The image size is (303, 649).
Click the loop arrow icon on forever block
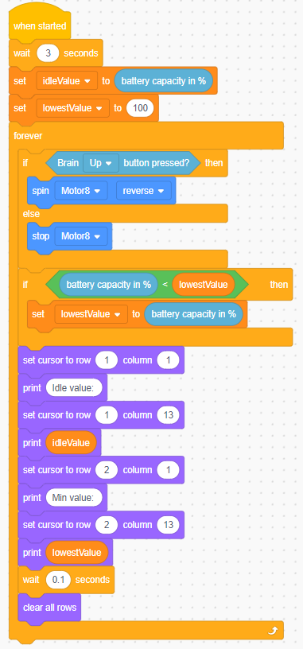click(274, 632)
